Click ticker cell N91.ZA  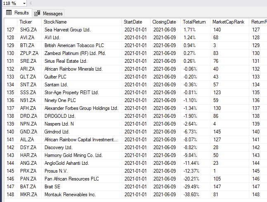pyautogui.click(x=29, y=100)
